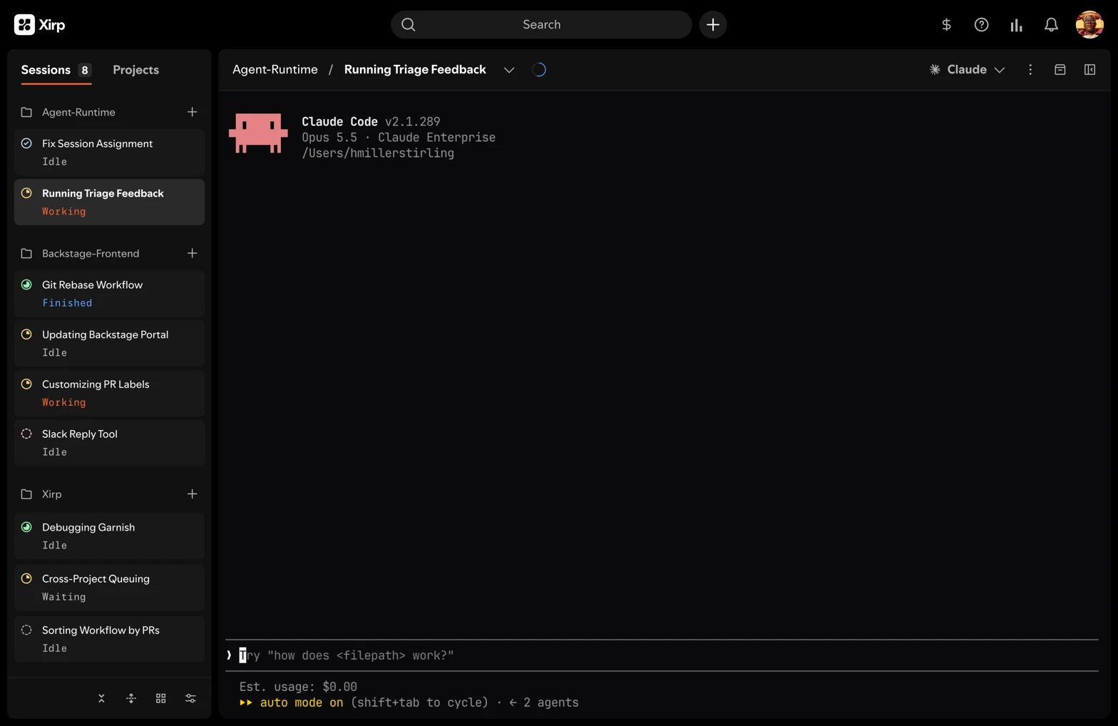The width and height of the screenshot is (1118, 726).
Task: Expand the Running Triage Feedback chevron
Action: (509, 70)
